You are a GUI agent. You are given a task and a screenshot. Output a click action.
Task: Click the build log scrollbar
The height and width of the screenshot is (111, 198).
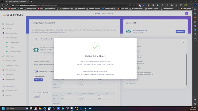(187, 69)
